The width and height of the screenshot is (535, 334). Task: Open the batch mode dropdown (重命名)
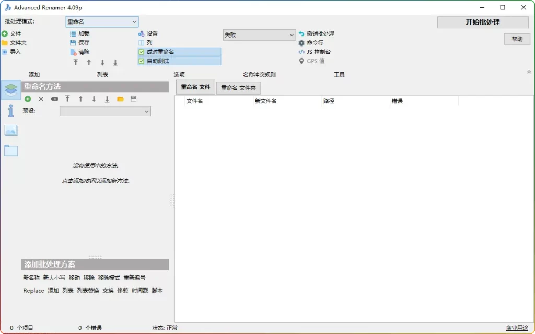pos(102,21)
